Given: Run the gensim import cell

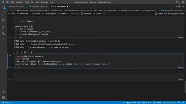Looking at the screenshot, I should (10, 55).
